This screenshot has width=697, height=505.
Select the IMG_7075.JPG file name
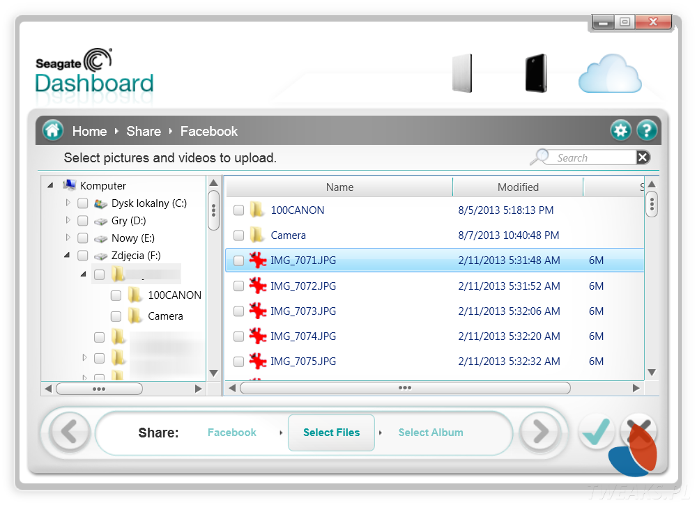[x=303, y=362]
